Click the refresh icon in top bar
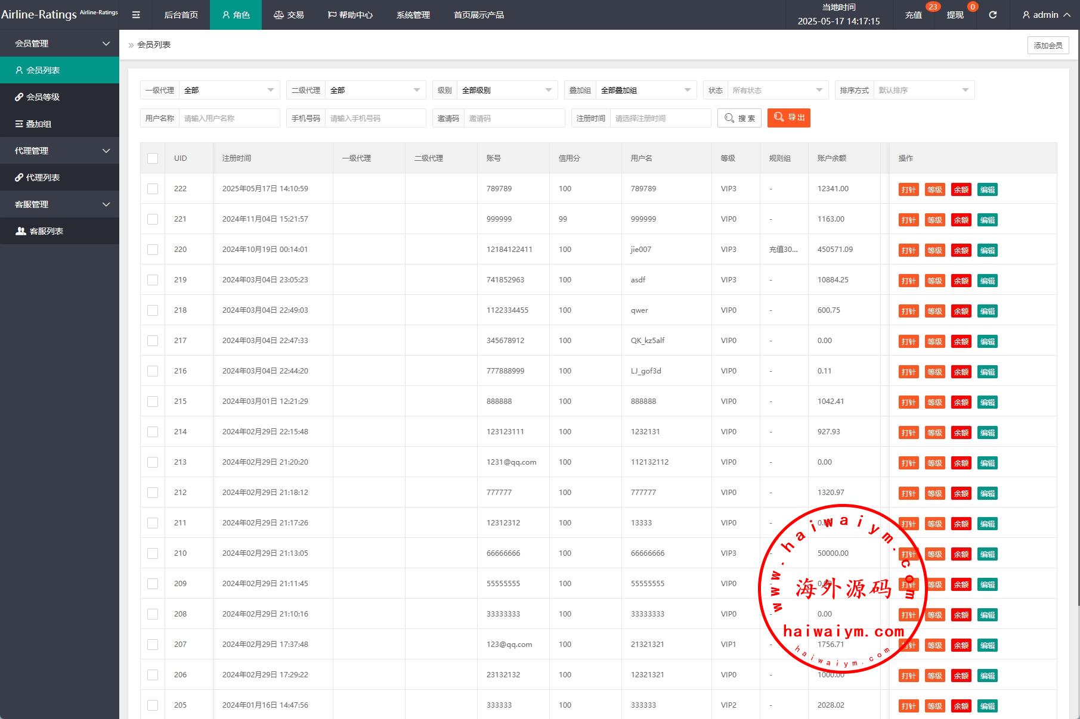 [x=992, y=15]
